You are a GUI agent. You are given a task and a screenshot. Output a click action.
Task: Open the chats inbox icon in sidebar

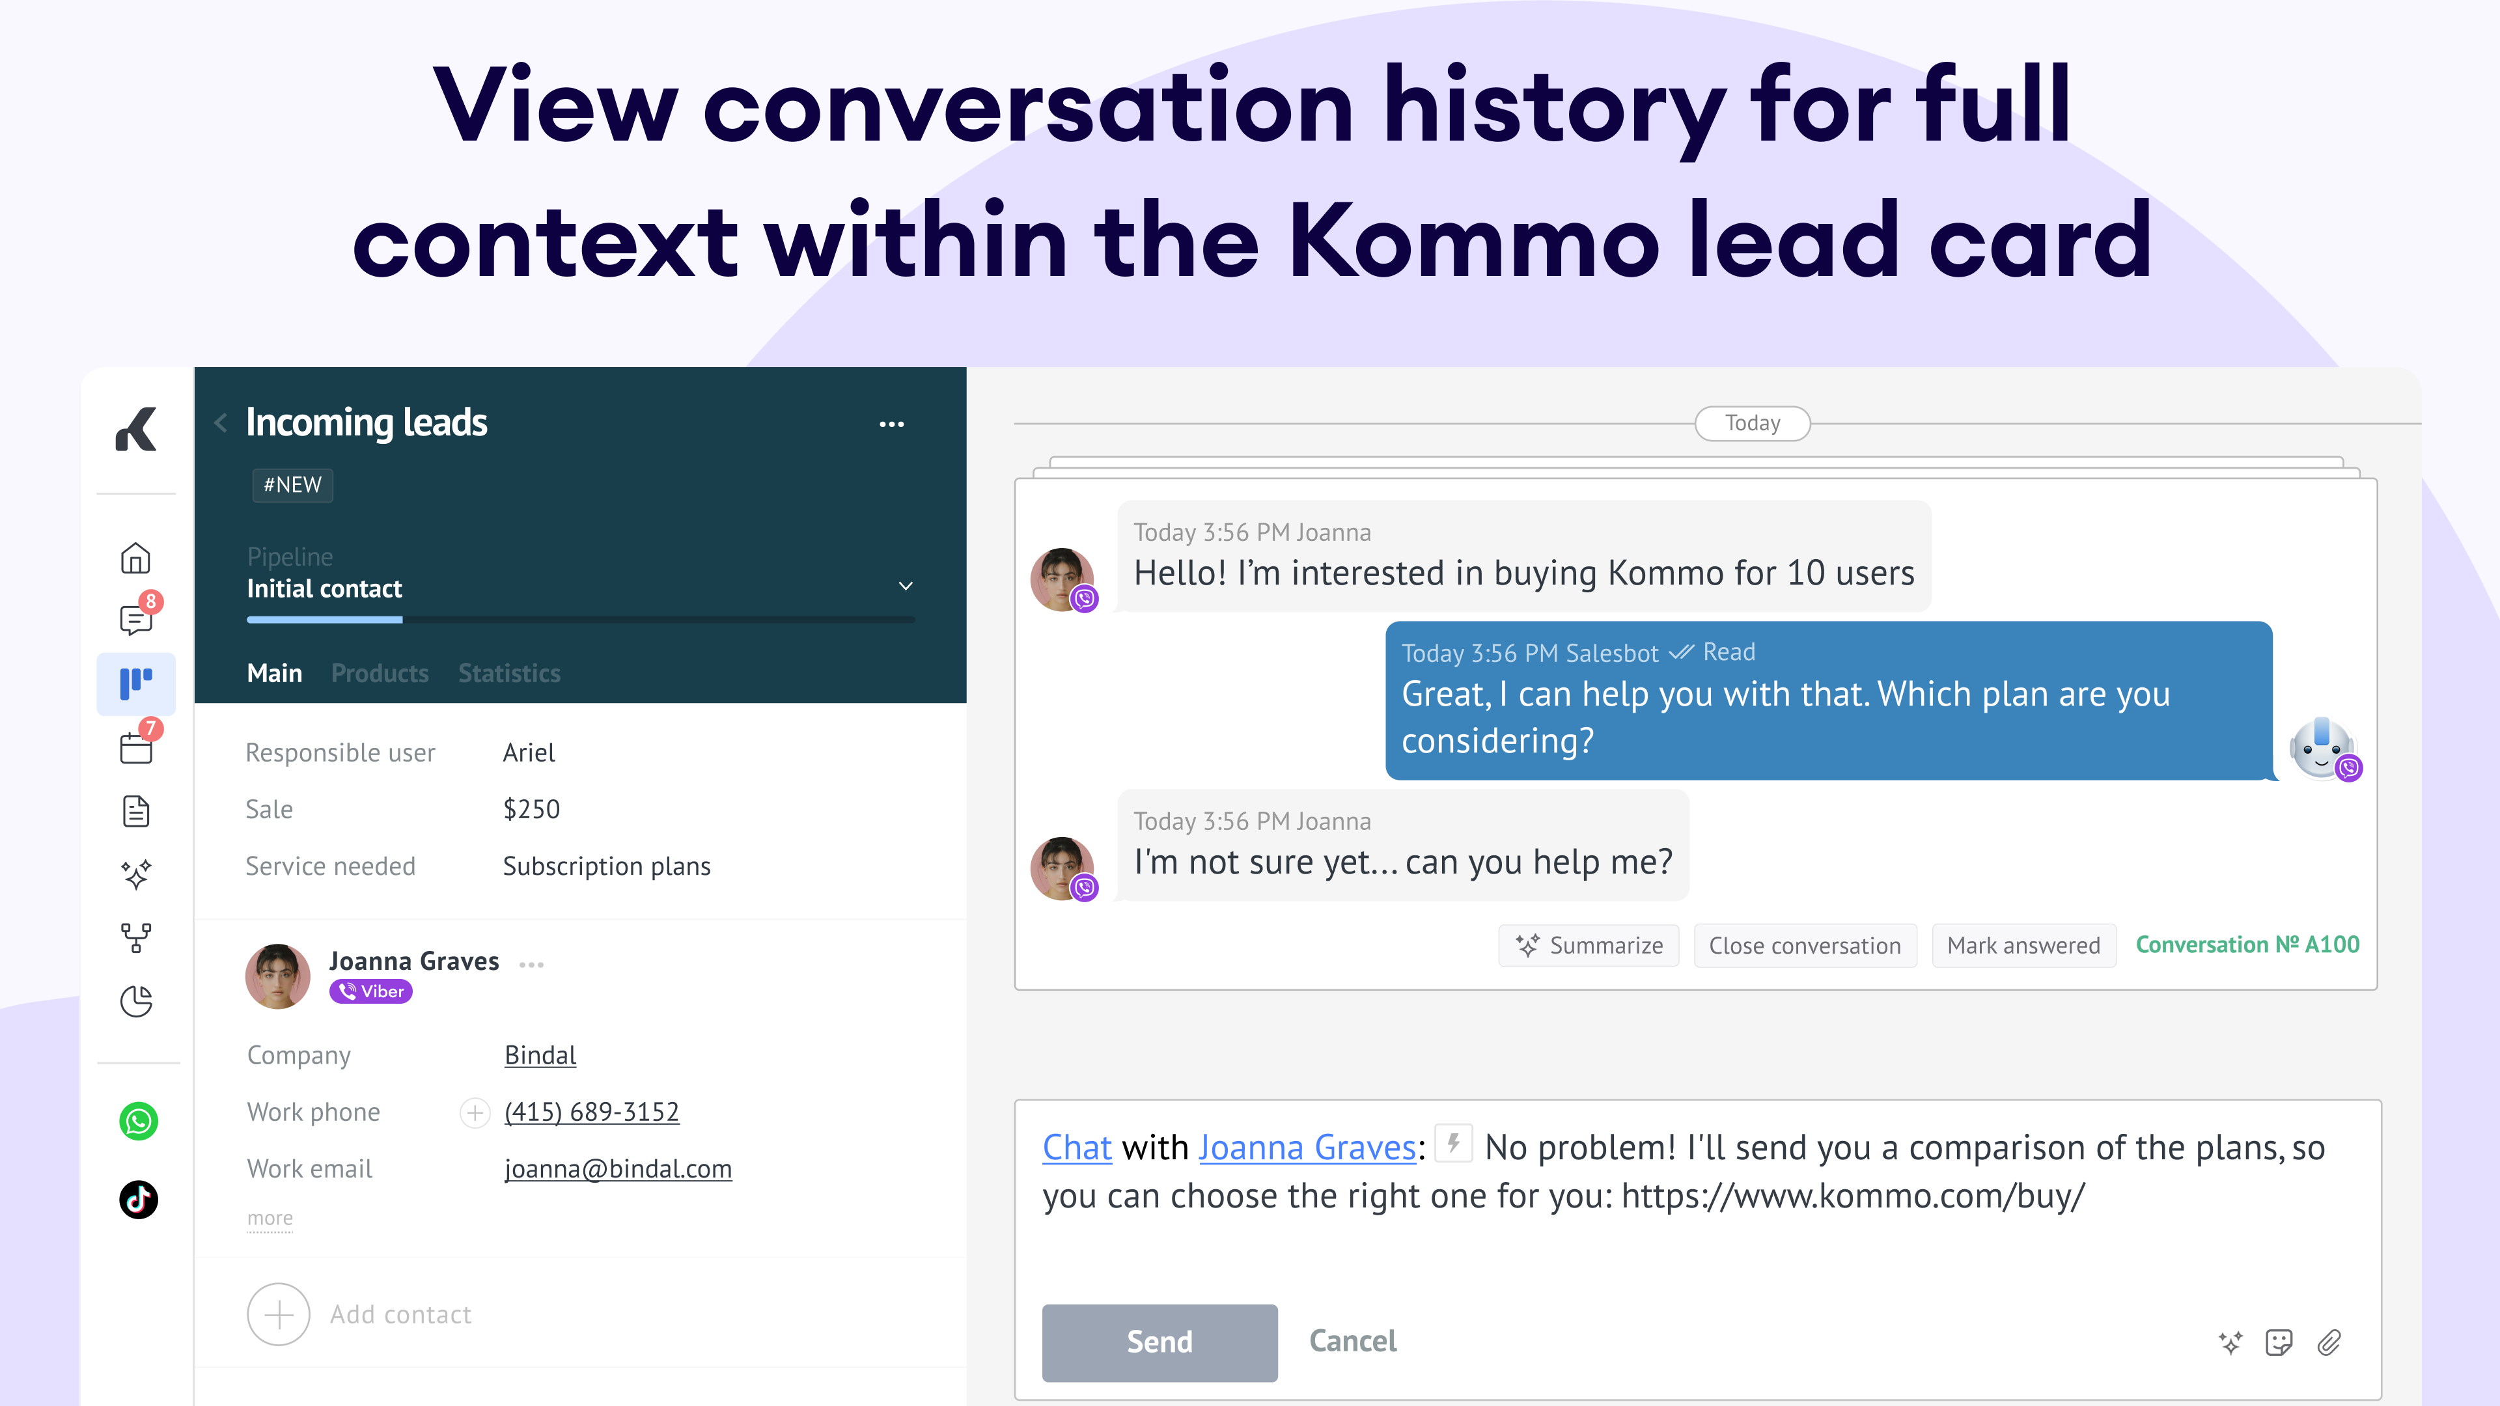pyautogui.click(x=136, y=618)
